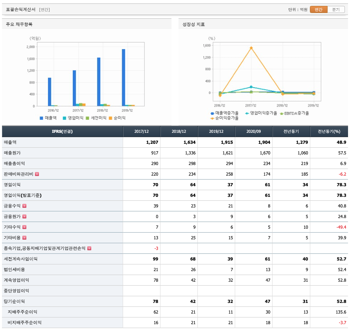Image resolution: width=350 pixels, height=332 pixels.
Task: Expand the 금융수익 row details
Action: pos(24,206)
